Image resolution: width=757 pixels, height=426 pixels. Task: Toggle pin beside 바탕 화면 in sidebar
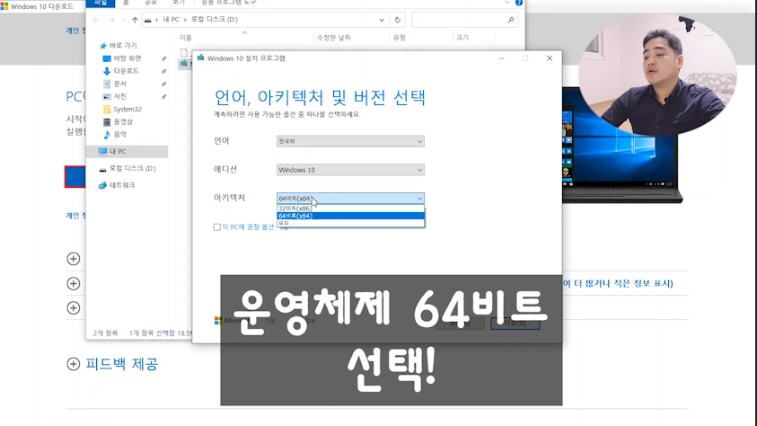click(x=163, y=58)
